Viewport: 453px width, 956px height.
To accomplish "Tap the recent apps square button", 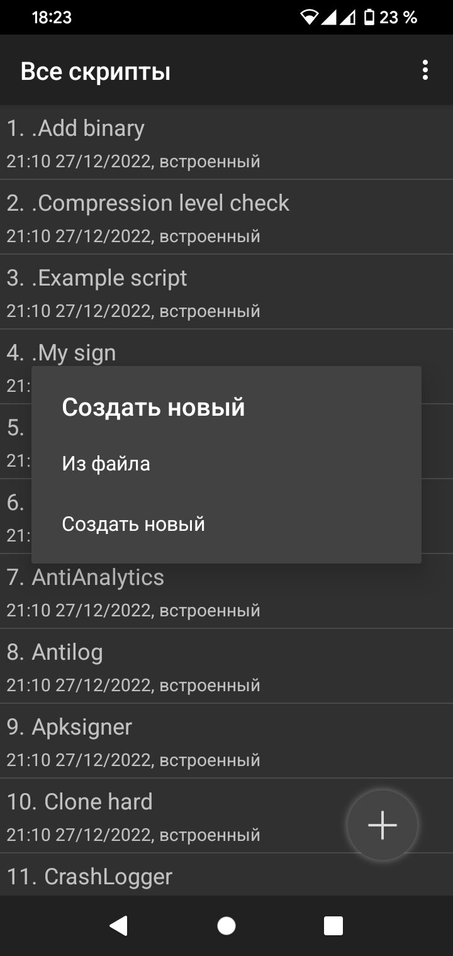I will (333, 926).
